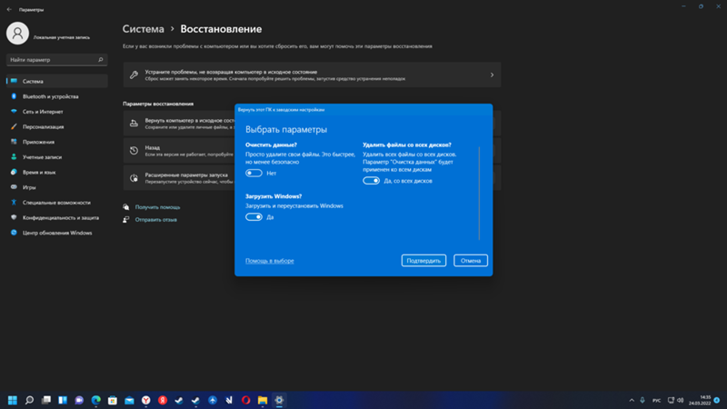Open File Explorer from the taskbar
The width and height of the screenshot is (727, 409).
point(263,400)
